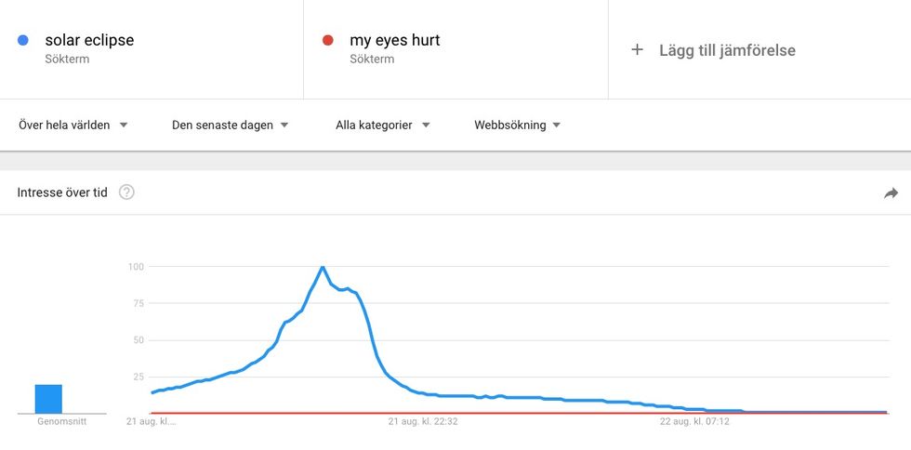Click the plus icon to add comparison
911x450 pixels.
[638, 50]
